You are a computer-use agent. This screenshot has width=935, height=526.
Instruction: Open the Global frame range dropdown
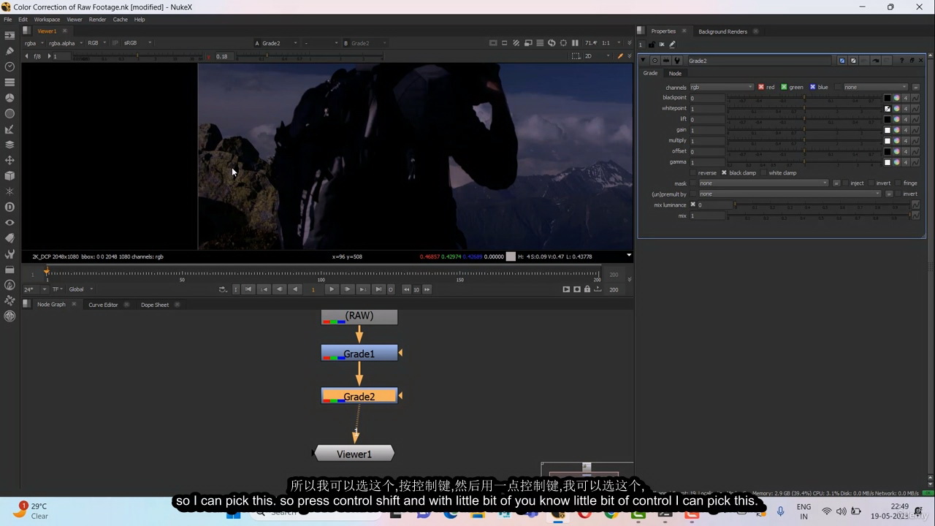81,289
